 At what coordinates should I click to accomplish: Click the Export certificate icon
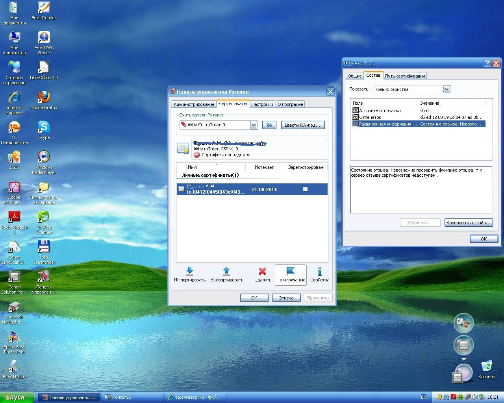226,271
